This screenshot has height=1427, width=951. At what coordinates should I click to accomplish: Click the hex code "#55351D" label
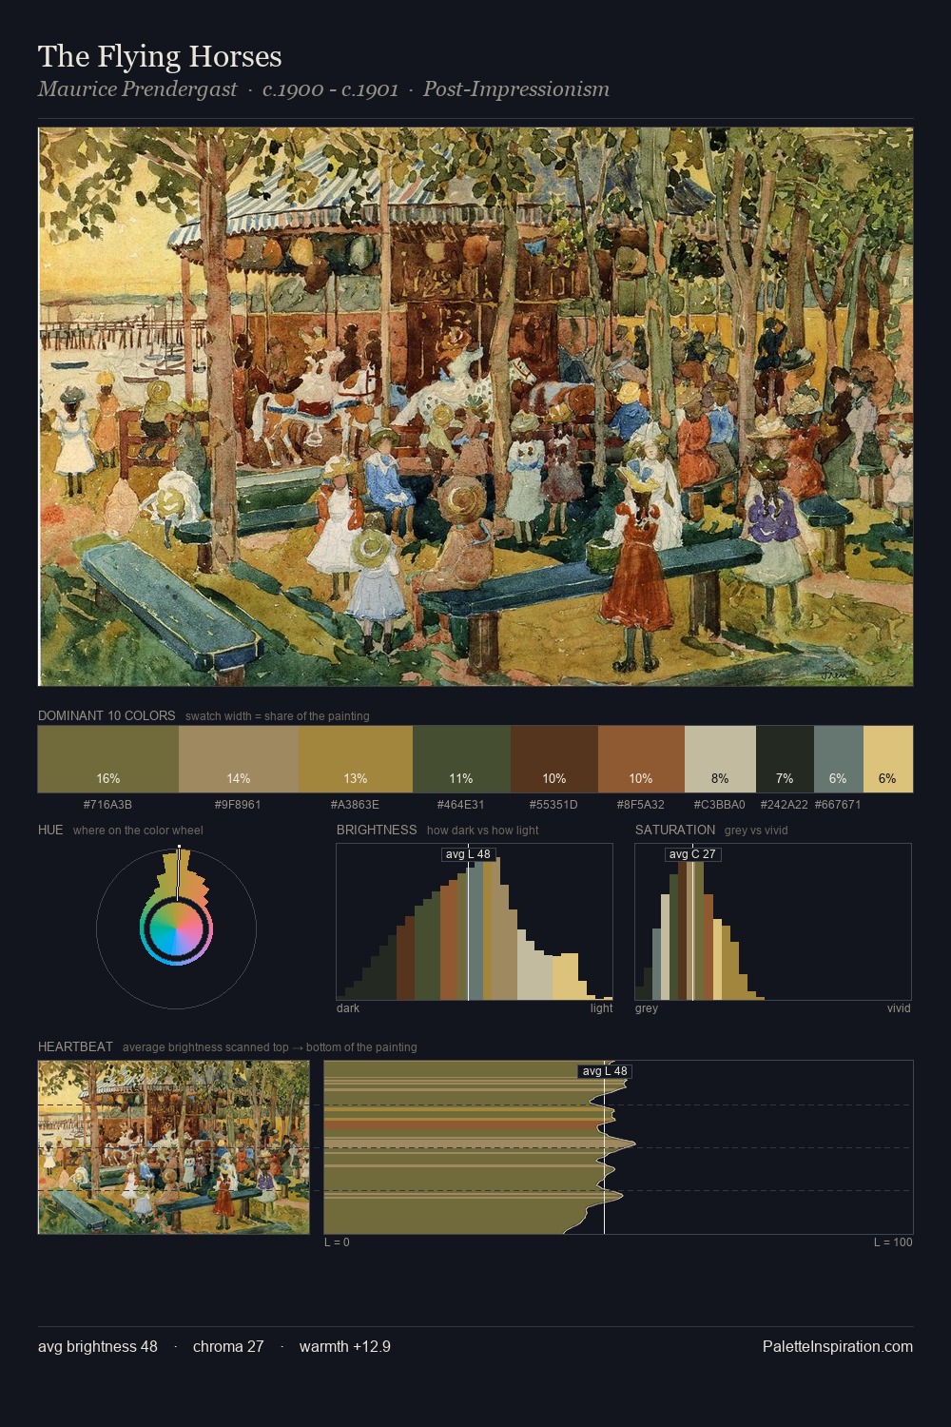553,805
